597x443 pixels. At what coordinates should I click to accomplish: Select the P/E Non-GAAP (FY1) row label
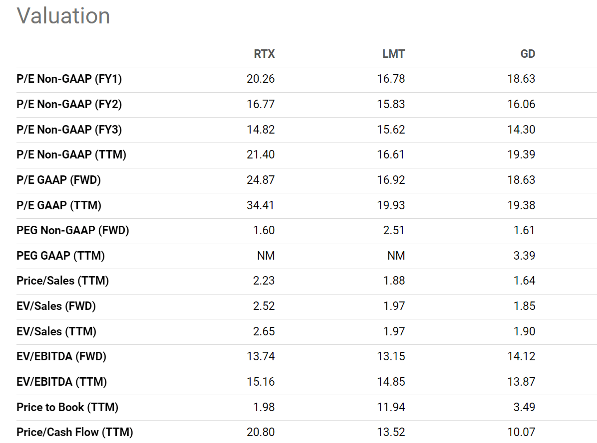point(69,79)
